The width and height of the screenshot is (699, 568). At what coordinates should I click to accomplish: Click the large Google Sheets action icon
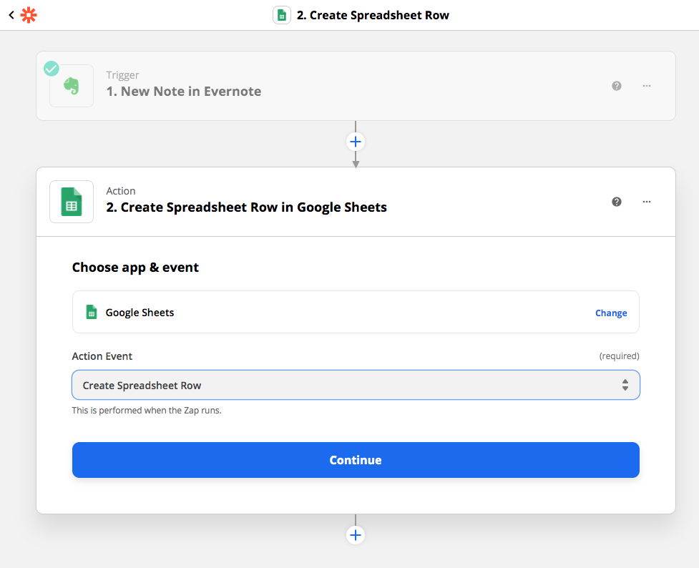pyautogui.click(x=72, y=202)
